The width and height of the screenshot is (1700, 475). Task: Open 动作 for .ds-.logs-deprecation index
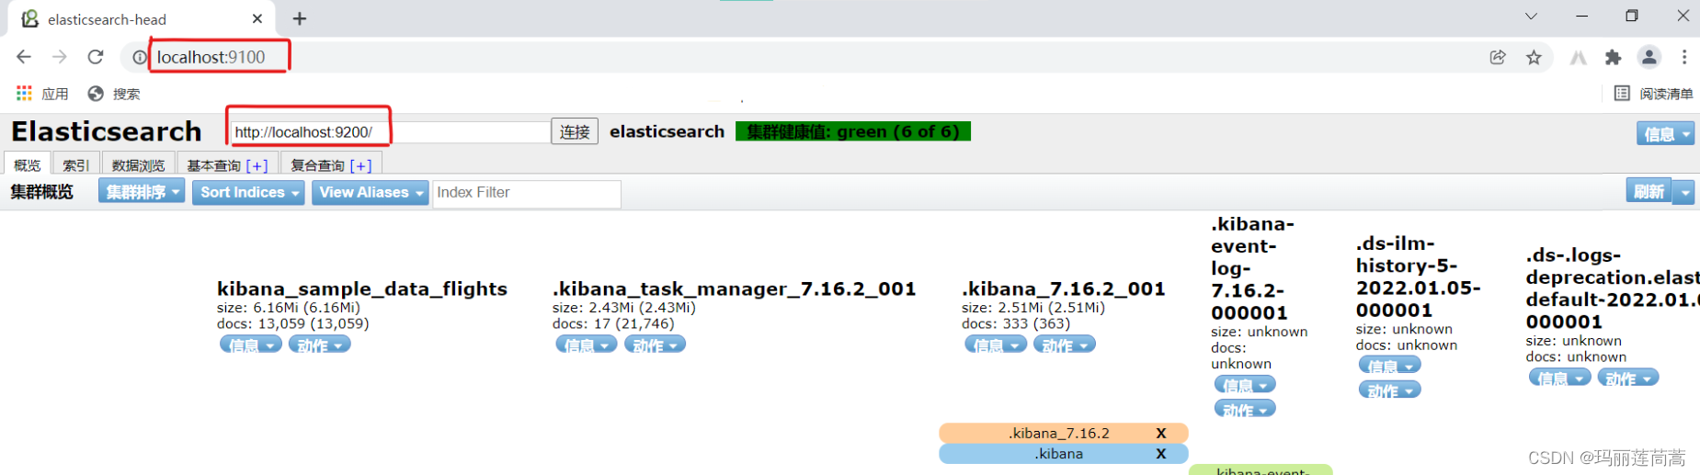1628,378
